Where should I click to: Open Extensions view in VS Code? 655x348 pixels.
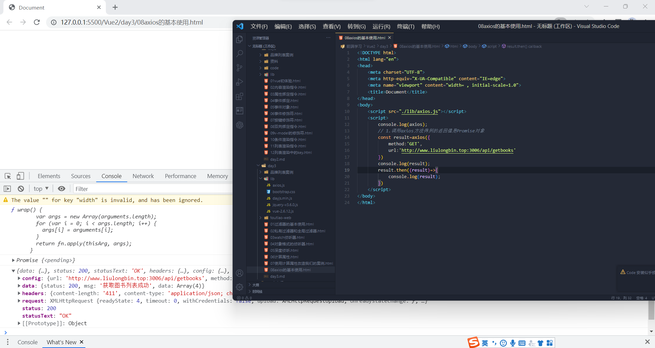point(239,97)
